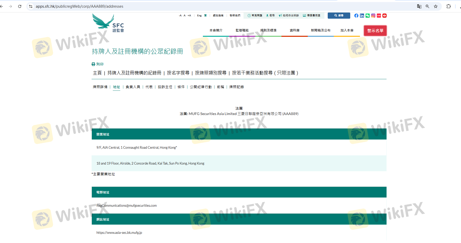The height and width of the screenshot is (243, 461).
Task: Click the 常見問題 question mark icon
Action: pos(249,16)
